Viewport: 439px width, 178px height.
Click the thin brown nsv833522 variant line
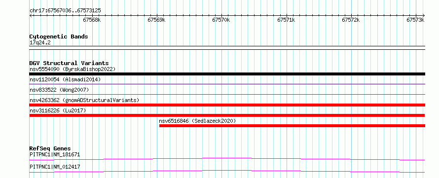(227, 94)
